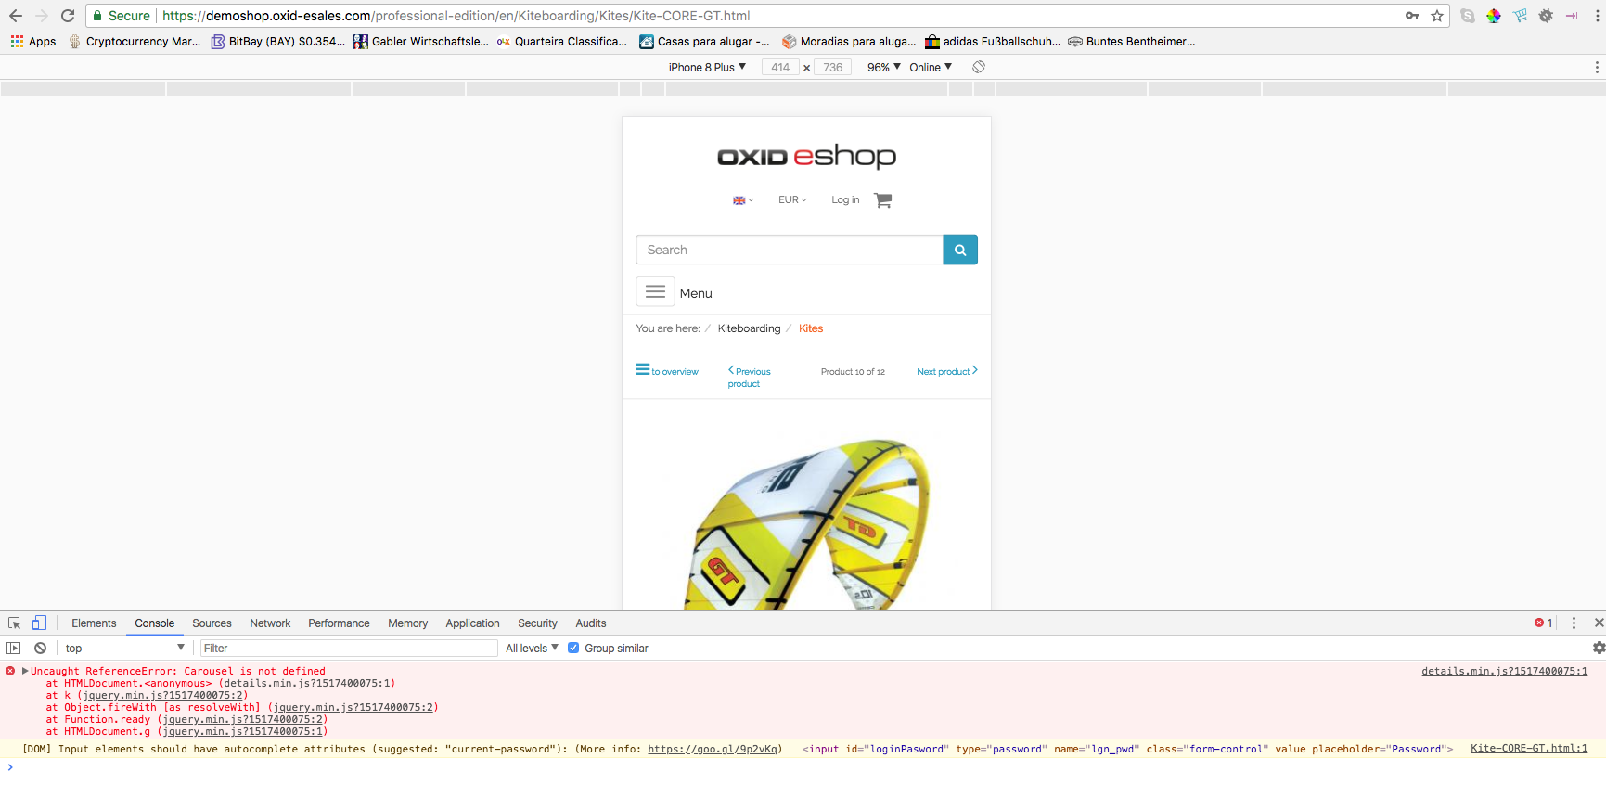Open DevTools console settings gear
1606x797 pixels.
[x=1599, y=649]
